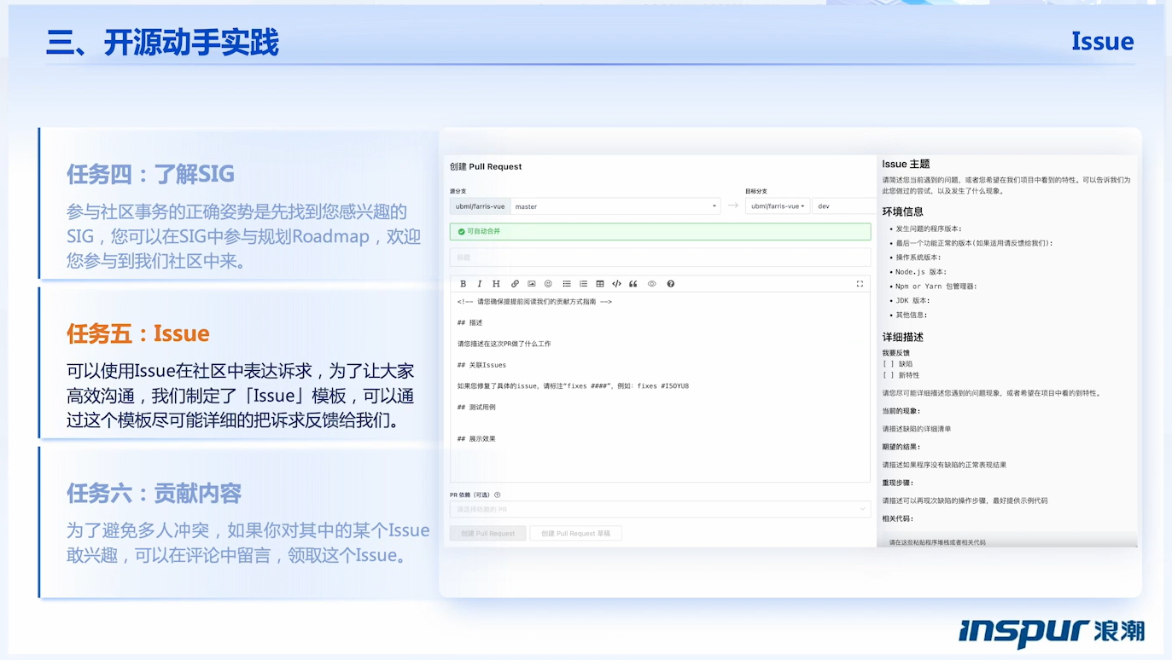Click slide title 三、开源动手实践
Screen dimensions: 1172x660
[162, 43]
